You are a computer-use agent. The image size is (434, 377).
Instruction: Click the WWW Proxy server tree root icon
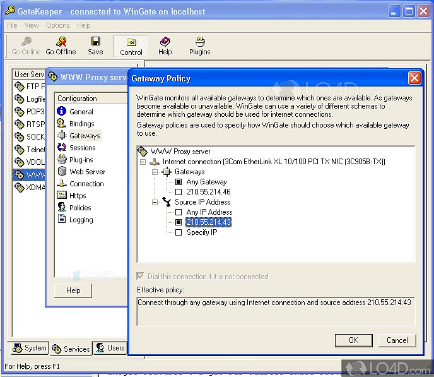pyautogui.click(x=143, y=152)
